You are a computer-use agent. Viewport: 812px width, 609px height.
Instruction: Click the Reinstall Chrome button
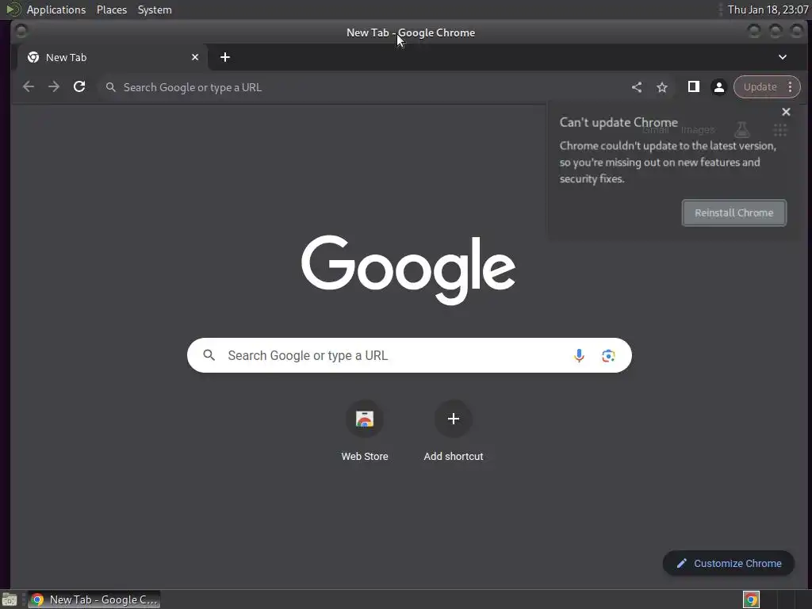pyautogui.click(x=733, y=213)
